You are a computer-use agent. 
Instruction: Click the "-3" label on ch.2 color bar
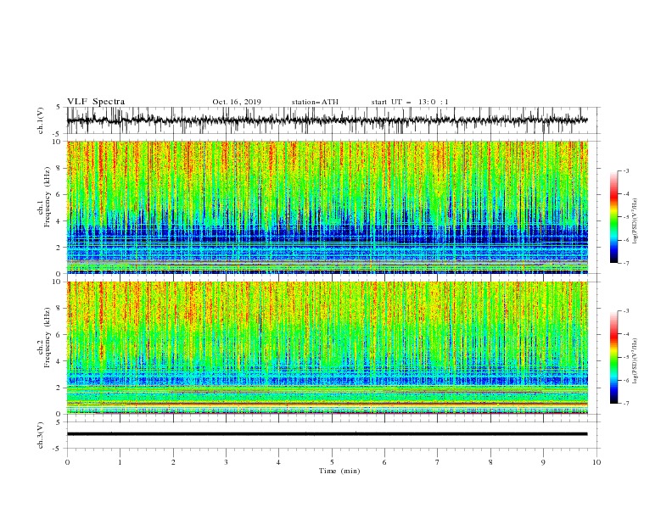pyautogui.click(x=625, y=311)
